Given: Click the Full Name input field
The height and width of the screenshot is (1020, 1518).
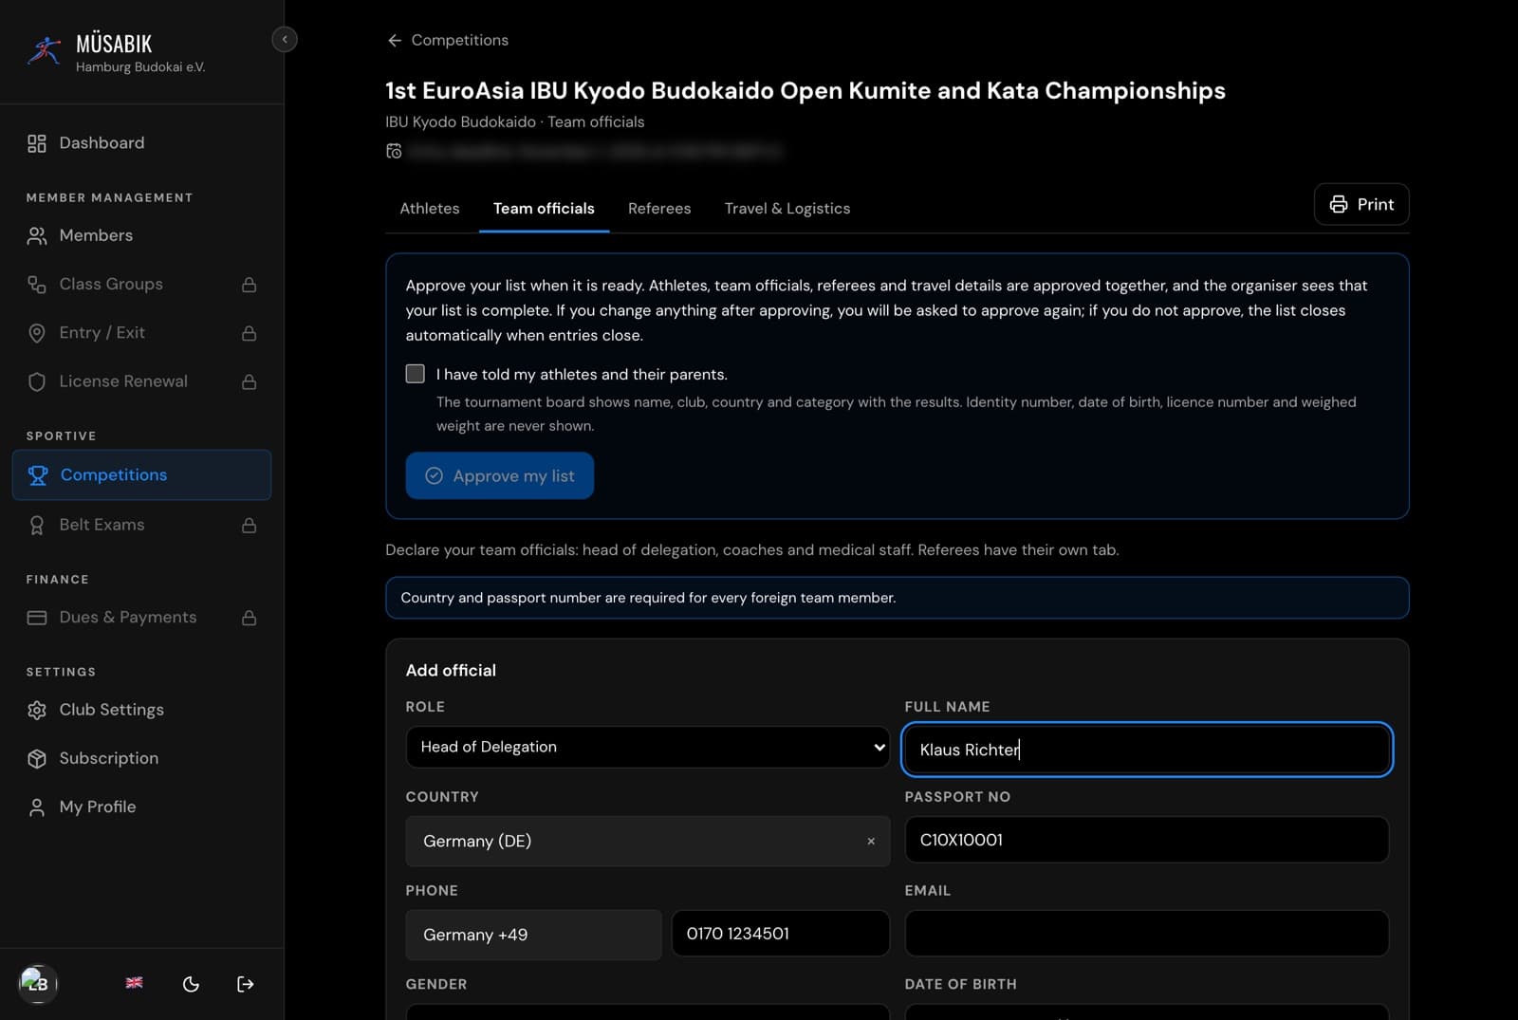Looking at the screenshot, I should pyautogui.click(x=1147, y=750).
